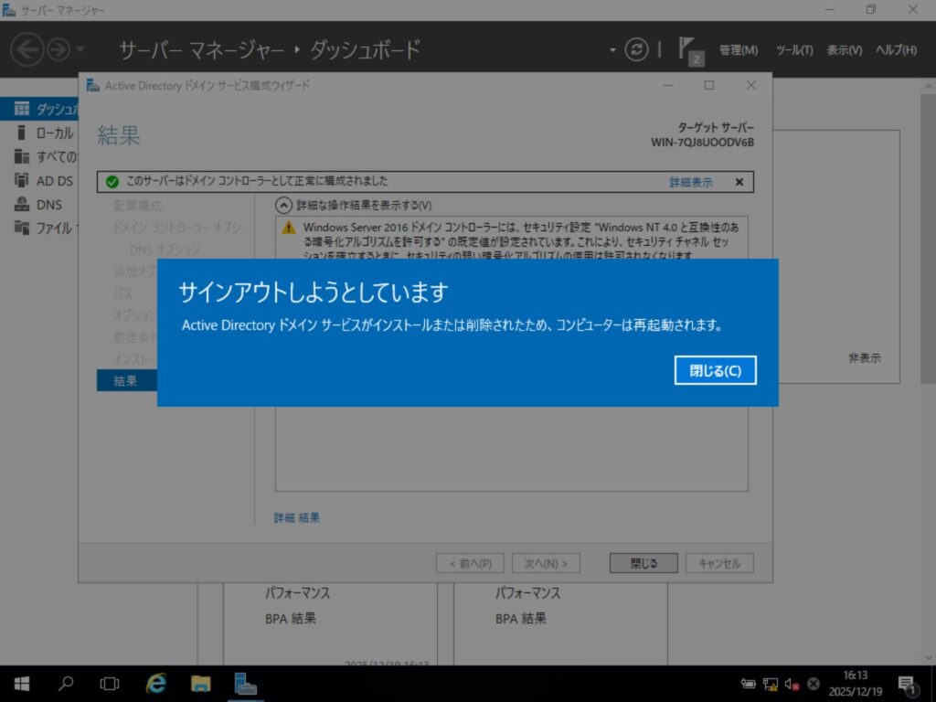Screen dimensions: 936x702
Task: Click the back navigation arrow icon
Action: [x=27, y=49]
